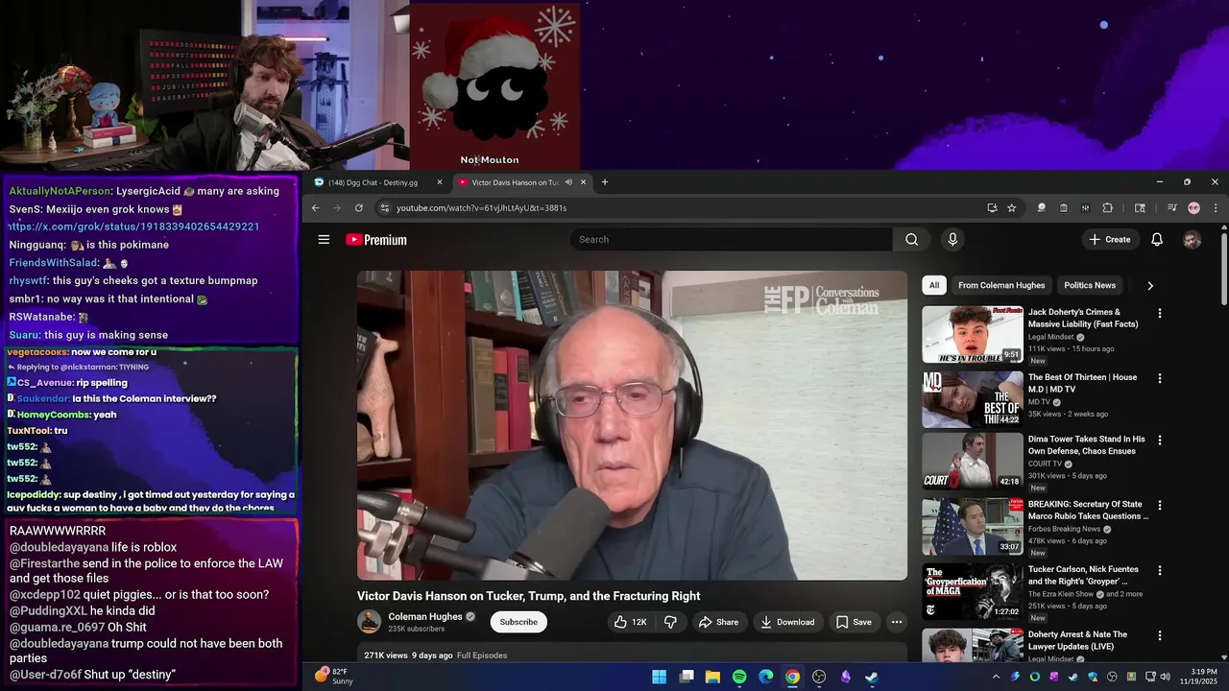
Task: View site information icon in address bar
Action: [384, 208]
